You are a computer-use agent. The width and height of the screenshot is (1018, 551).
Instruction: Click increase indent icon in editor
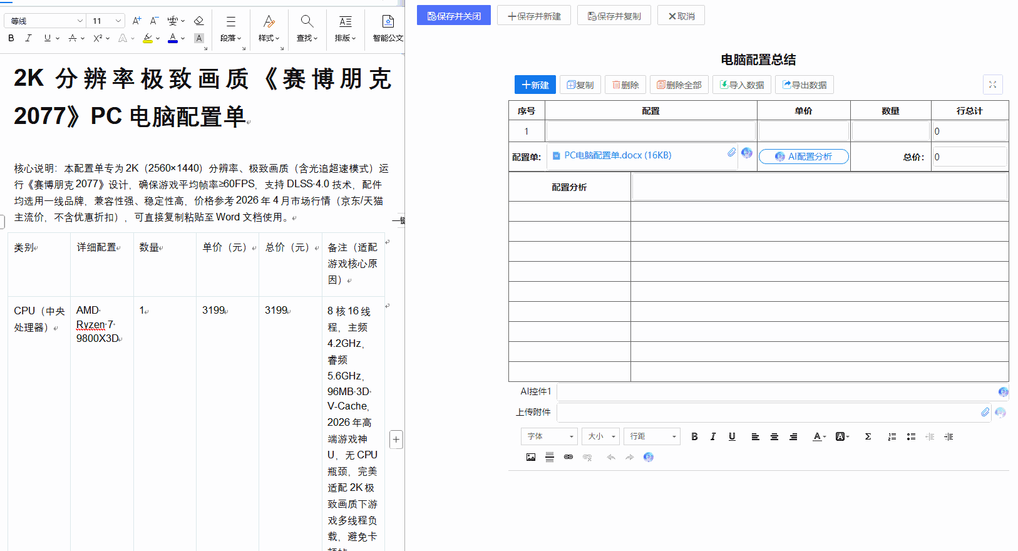(949, 436)
